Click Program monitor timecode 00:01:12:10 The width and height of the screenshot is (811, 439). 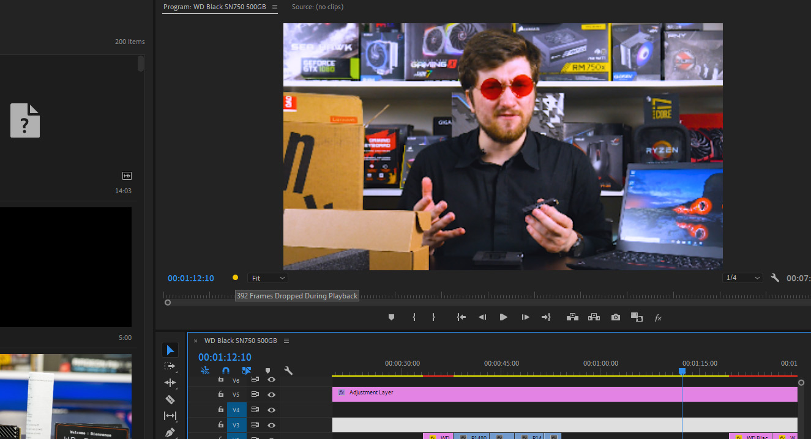tap(191, 278)
